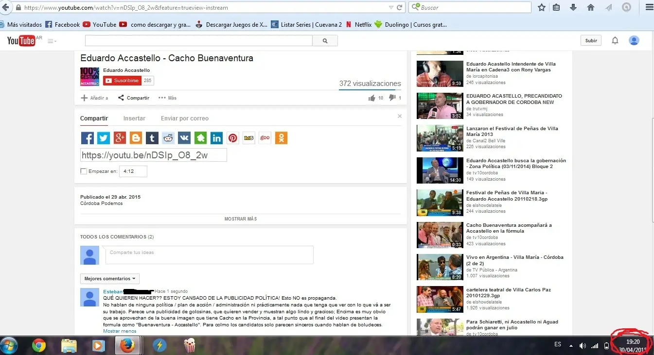Click the YouTube search magnifier button
Screen dimensions: 654x355
325,41
